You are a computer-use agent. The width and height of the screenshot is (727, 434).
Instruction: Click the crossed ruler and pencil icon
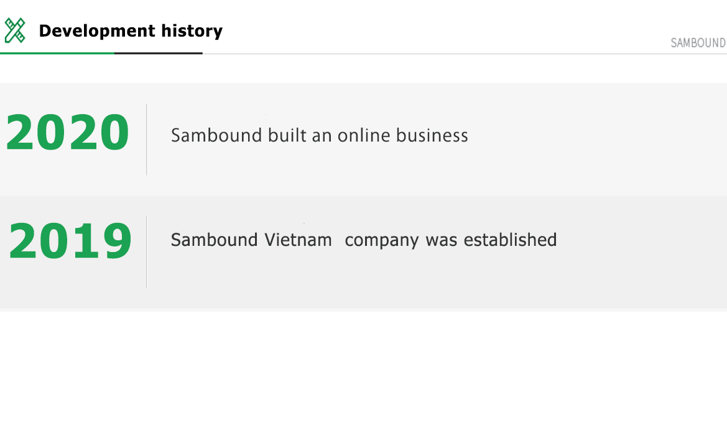(15, 30)
